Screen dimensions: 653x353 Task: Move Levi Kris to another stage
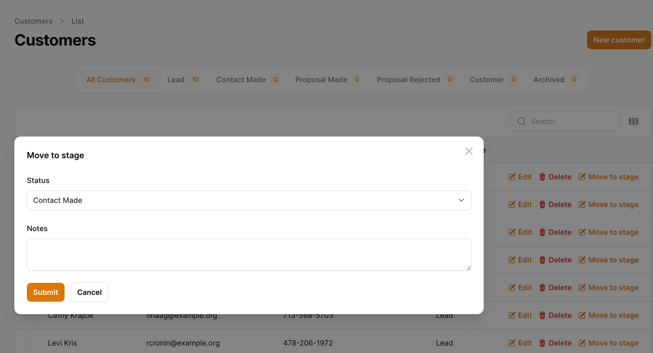coord(608,343)
